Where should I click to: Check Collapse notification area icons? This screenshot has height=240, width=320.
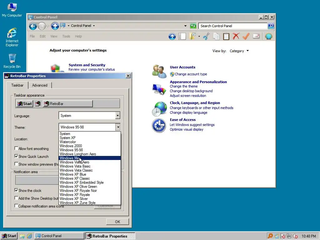point(16,206)
